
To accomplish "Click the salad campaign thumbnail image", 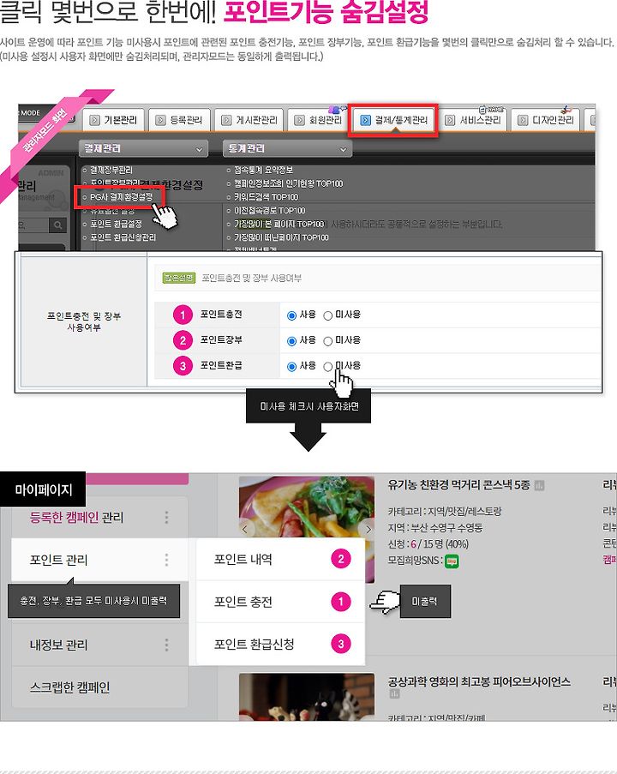I will pos(307,529).
